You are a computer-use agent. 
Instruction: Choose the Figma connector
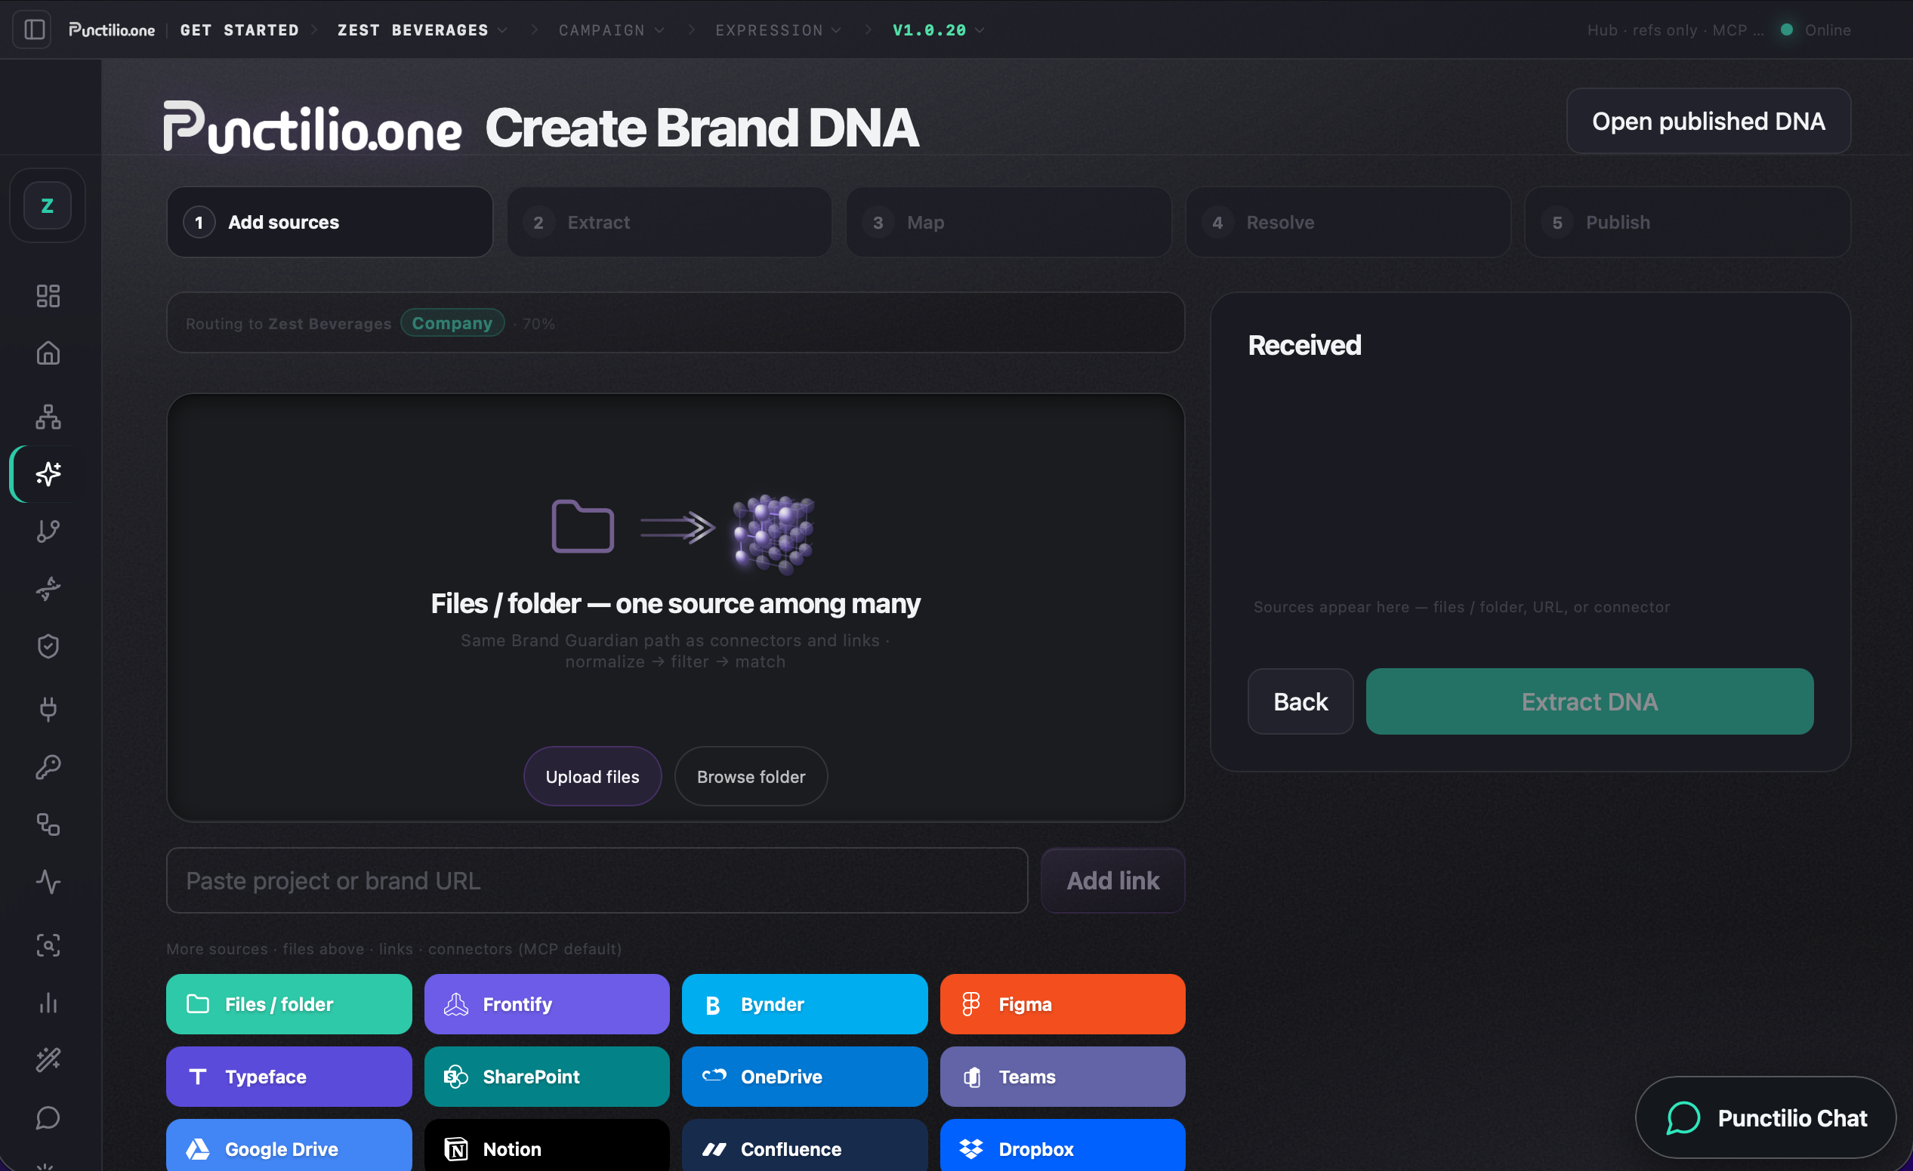[1062, 1004]
